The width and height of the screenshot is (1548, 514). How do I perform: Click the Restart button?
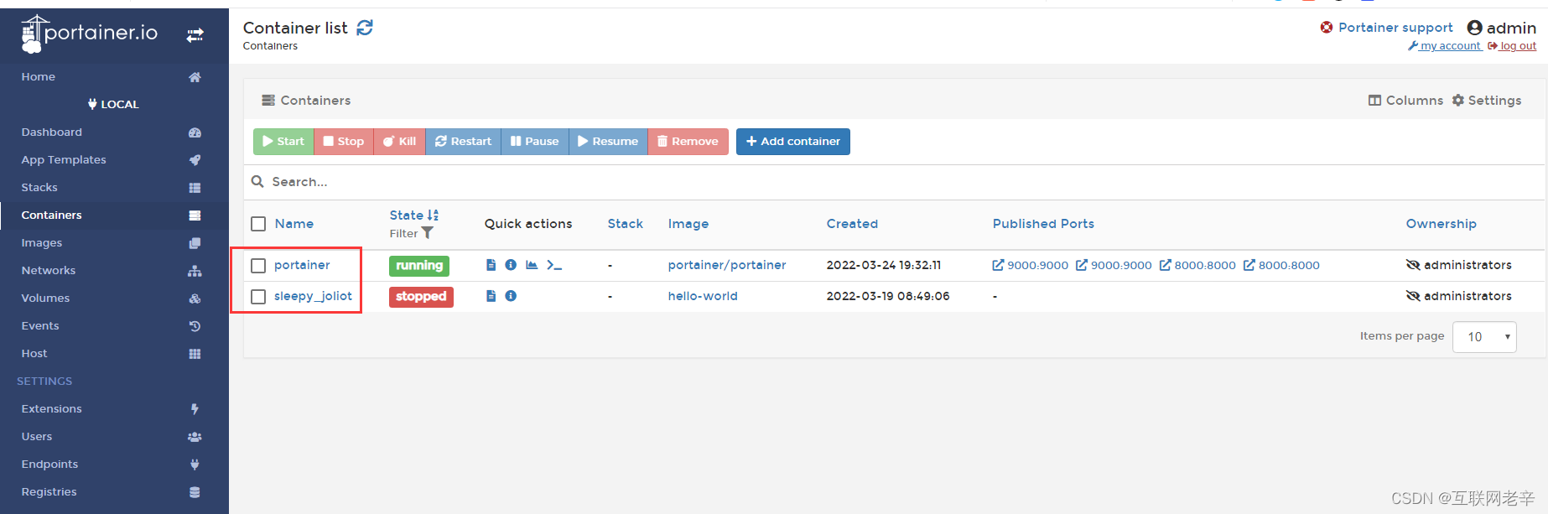(464, 142)
